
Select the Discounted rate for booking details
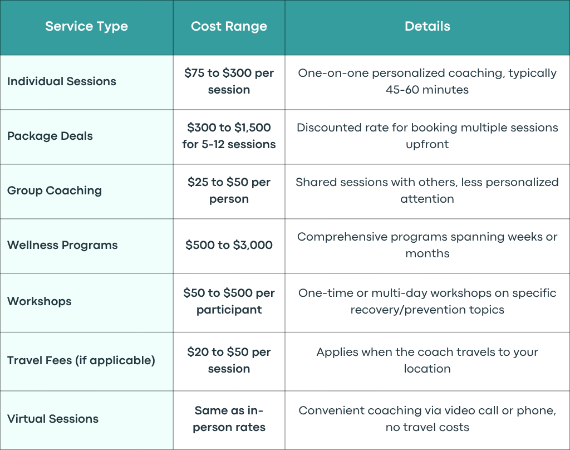(427, 136)
